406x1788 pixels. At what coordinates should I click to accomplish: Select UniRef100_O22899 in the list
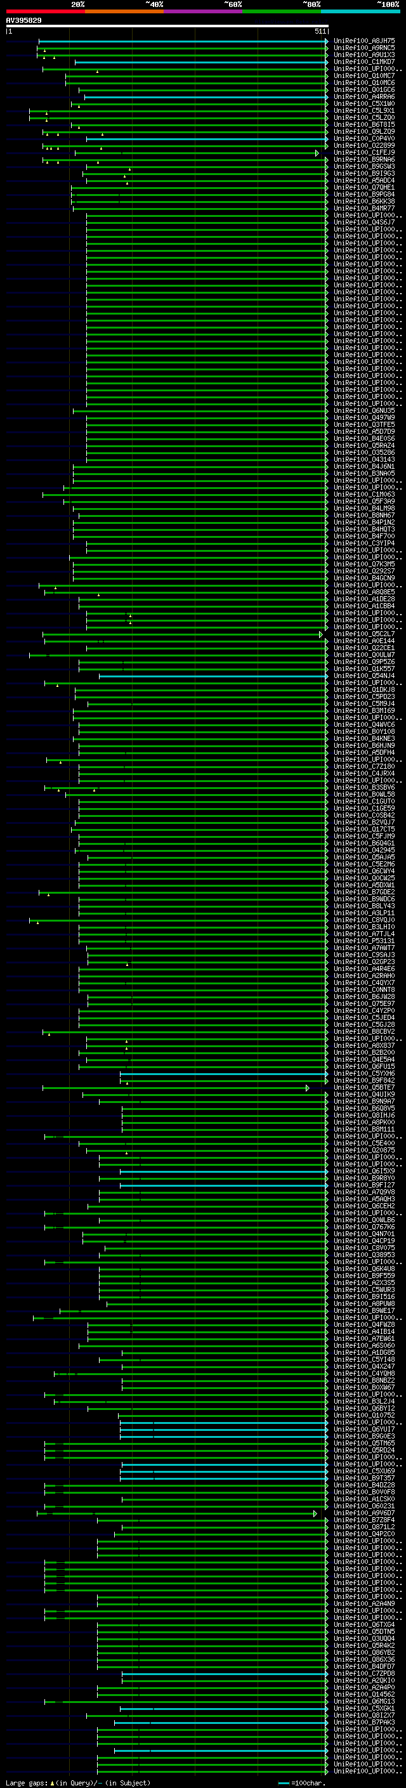point(364,146)
